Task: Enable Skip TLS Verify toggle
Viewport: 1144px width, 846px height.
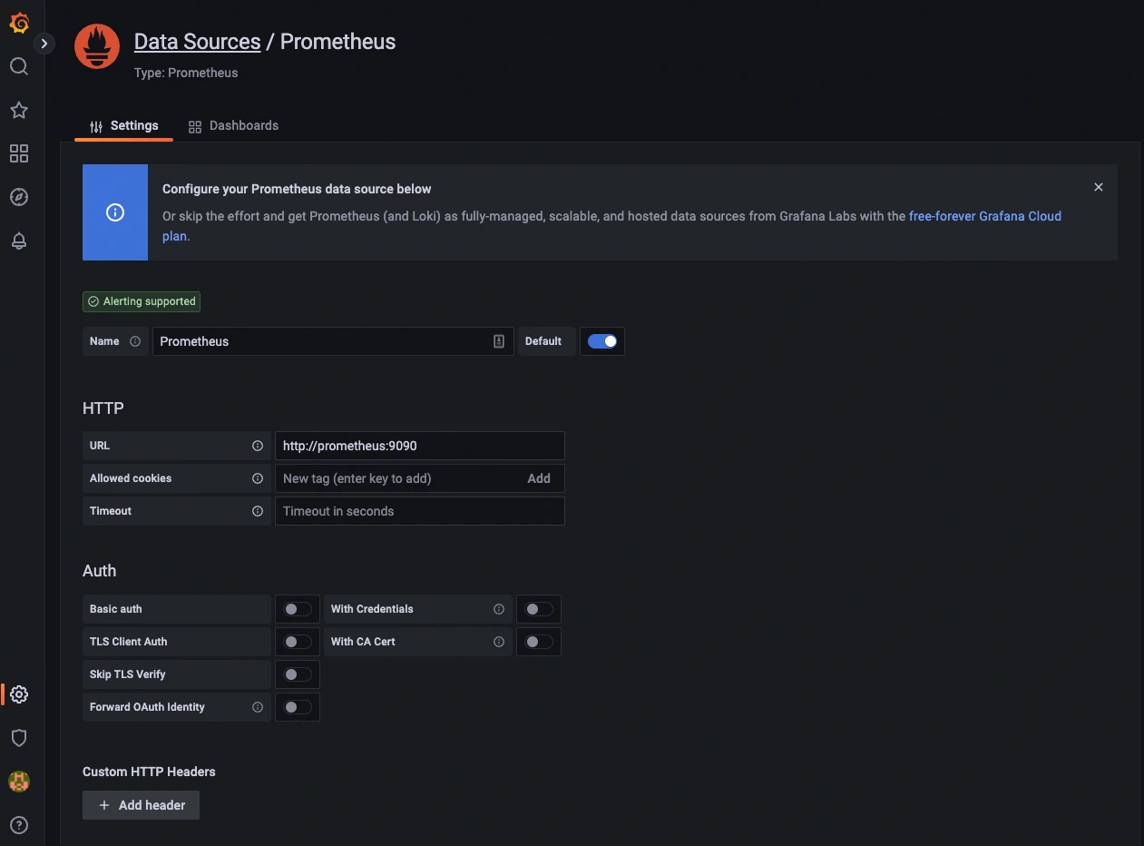Action: [298, 674]
